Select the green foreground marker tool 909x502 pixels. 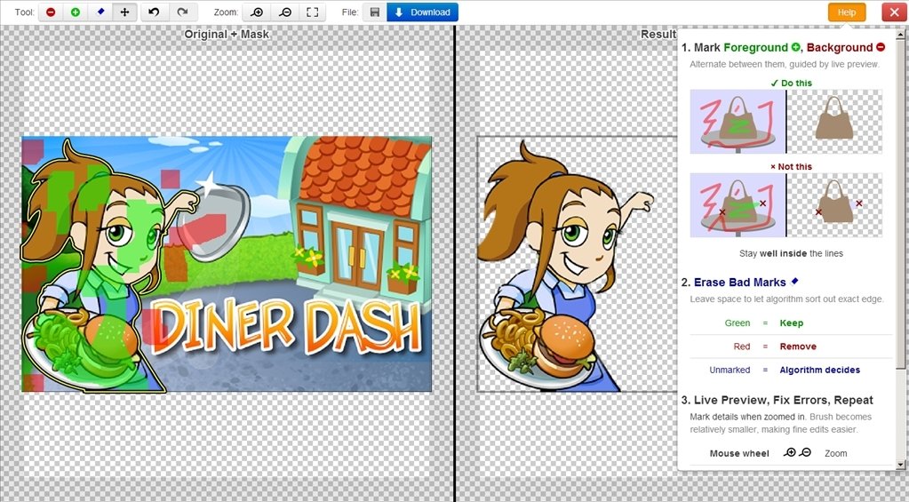point(76,12)
